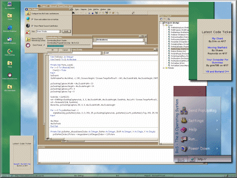Open the ftp Client link in Code Ticker
The height and width of the screenshot is (178, 237).
[218, 38]
